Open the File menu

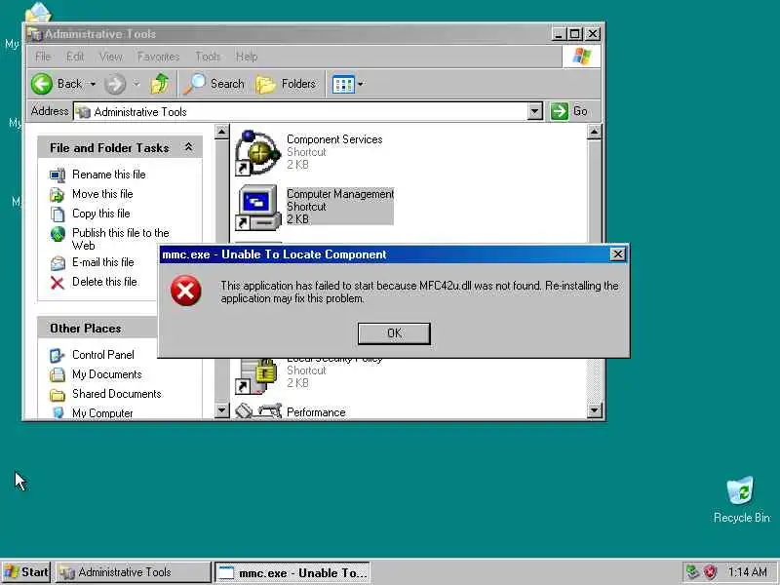(43, 57)
